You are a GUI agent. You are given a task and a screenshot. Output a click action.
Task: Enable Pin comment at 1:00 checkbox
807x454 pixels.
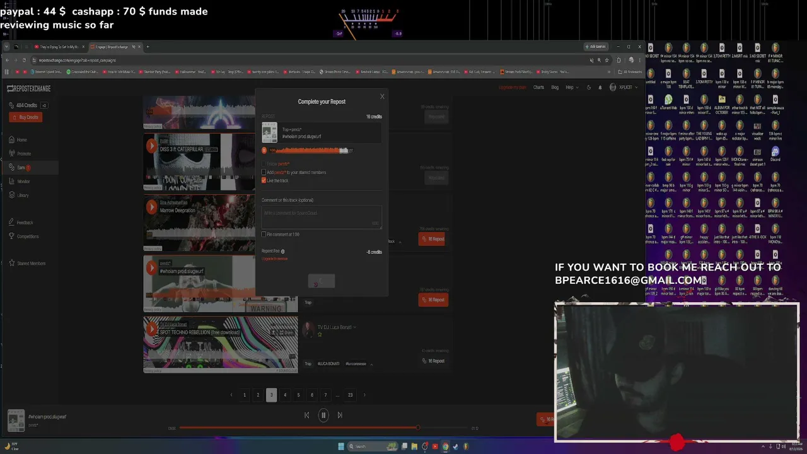coord(264,235)
